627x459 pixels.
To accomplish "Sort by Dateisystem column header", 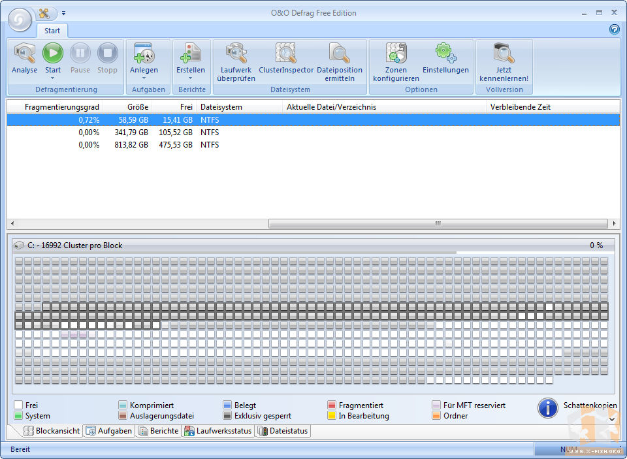I will (x=239, y=107).
